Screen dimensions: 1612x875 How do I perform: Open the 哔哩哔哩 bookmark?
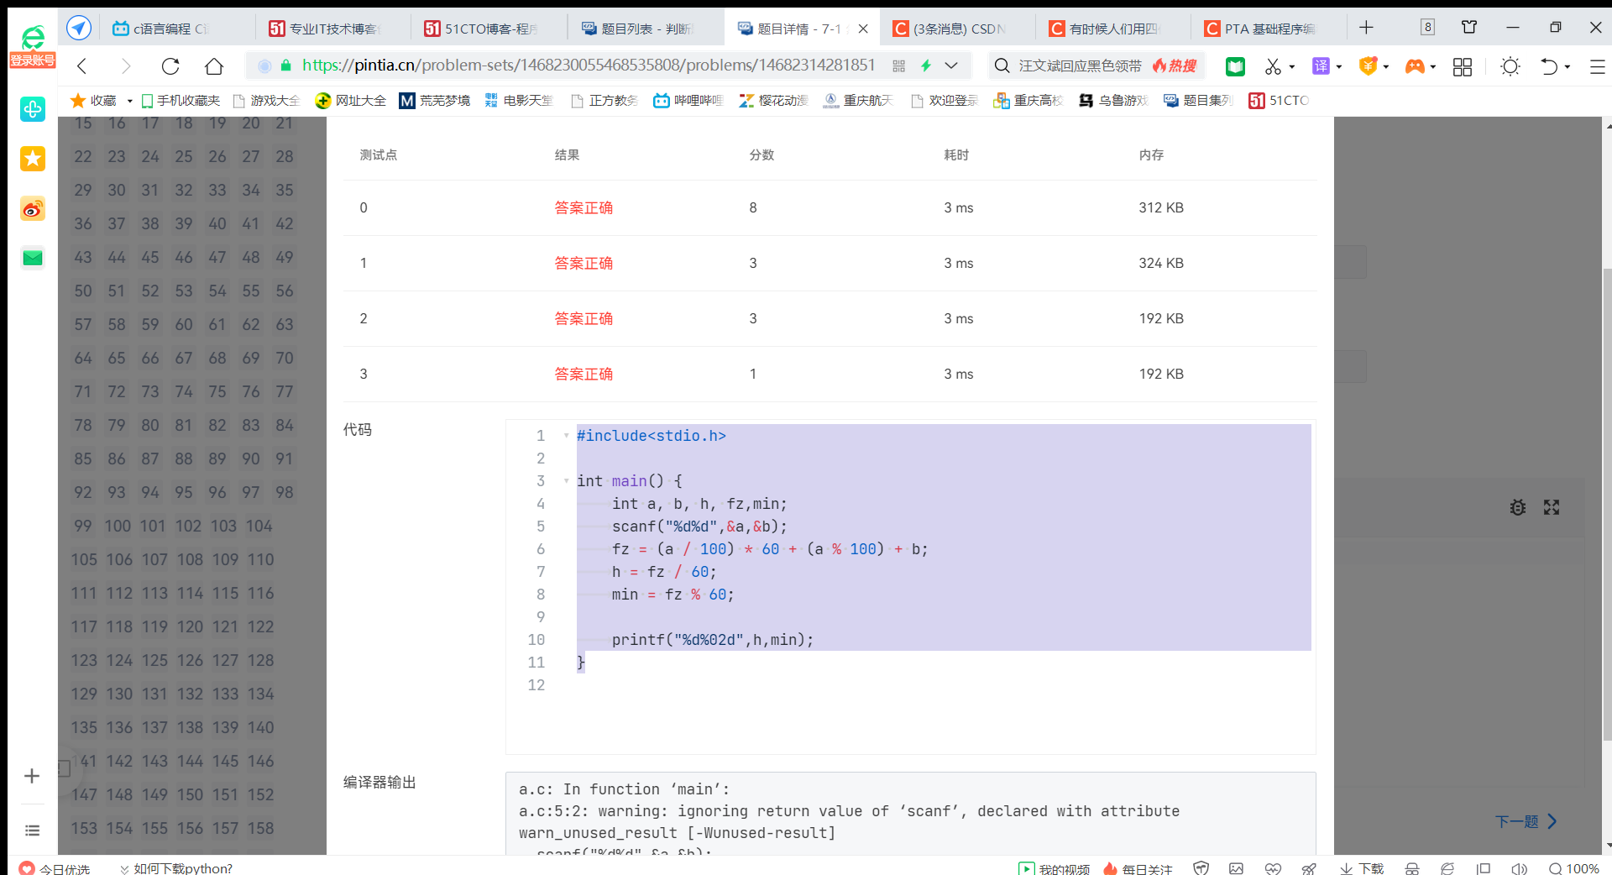[688, 101]
